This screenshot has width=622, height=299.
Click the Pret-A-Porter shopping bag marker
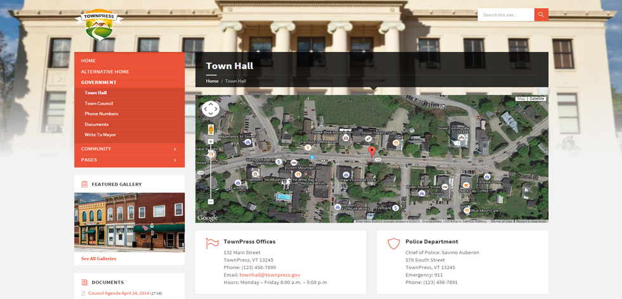(487, 176)
